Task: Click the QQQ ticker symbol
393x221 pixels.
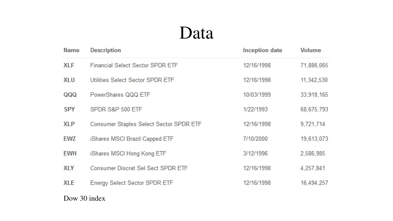Action: (x=70, y=95)
